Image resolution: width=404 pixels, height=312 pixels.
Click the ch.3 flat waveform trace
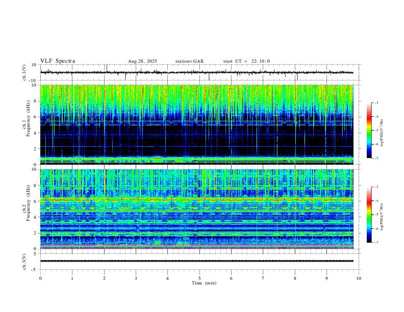pos(197,261)
